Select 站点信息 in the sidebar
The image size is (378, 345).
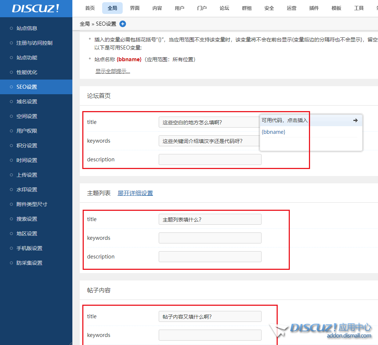click(27, 28)
